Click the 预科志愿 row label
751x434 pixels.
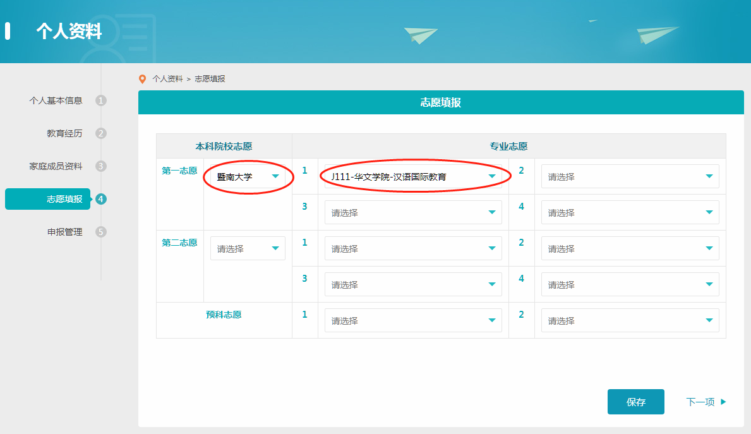224,315
